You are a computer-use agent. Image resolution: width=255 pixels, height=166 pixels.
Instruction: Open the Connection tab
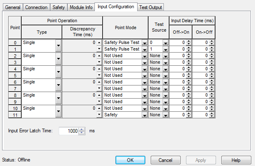[x=36, y=7]
